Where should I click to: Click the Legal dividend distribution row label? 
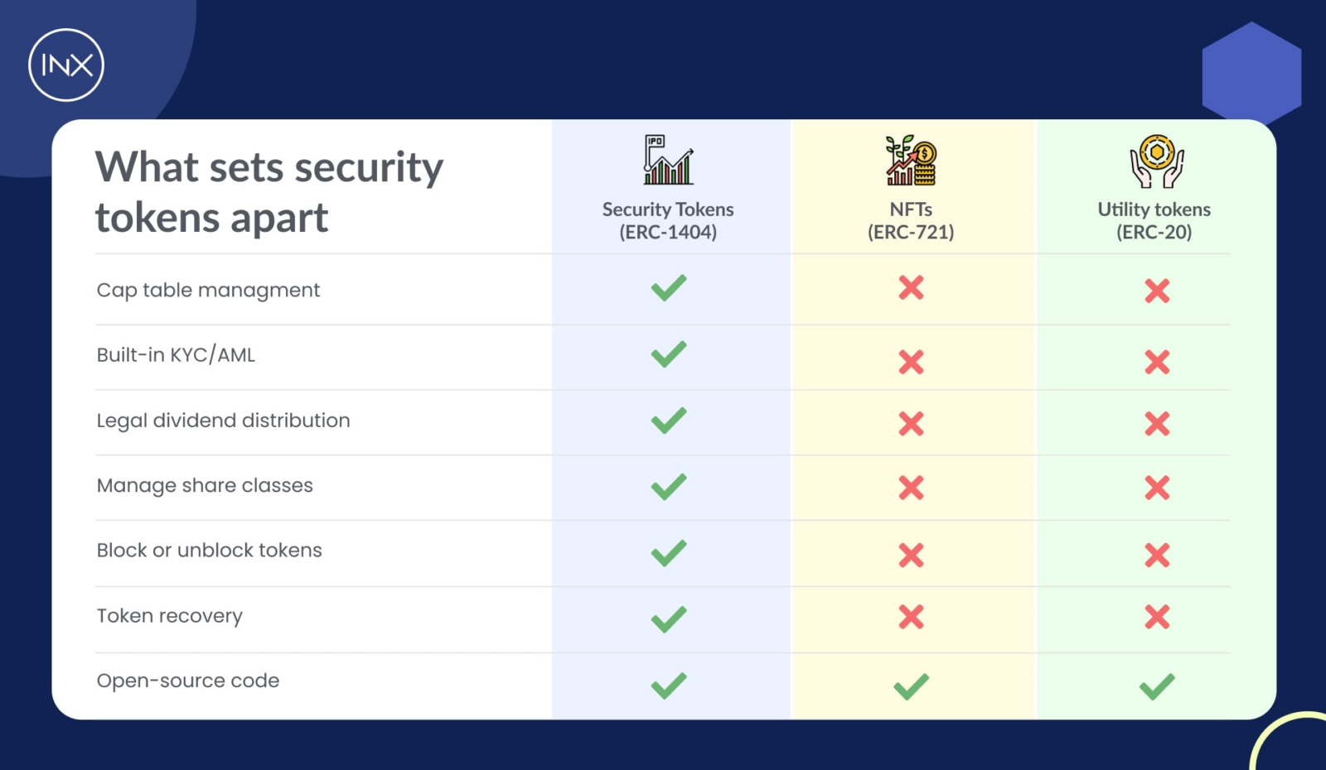click(223, 421)
